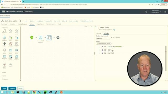Image resolution: width=168 pixels, height=94 pixels.
Task: Click the SAVE button
Action: [x=4, y=88]
